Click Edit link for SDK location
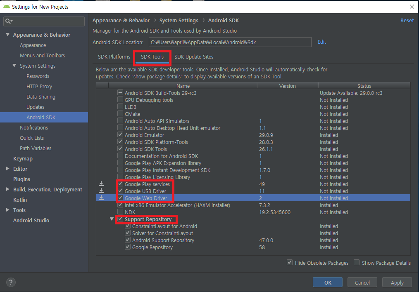This screenshot has width=419, height=292. (322, 42)
